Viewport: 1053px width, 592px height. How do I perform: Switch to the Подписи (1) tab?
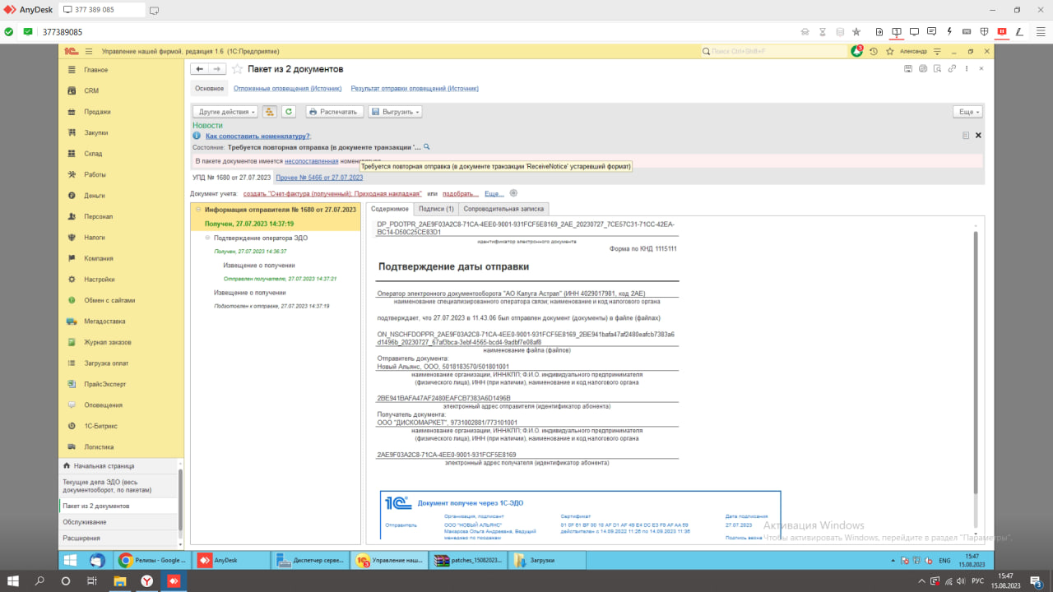pyautogui.click(x=435, y=209)
